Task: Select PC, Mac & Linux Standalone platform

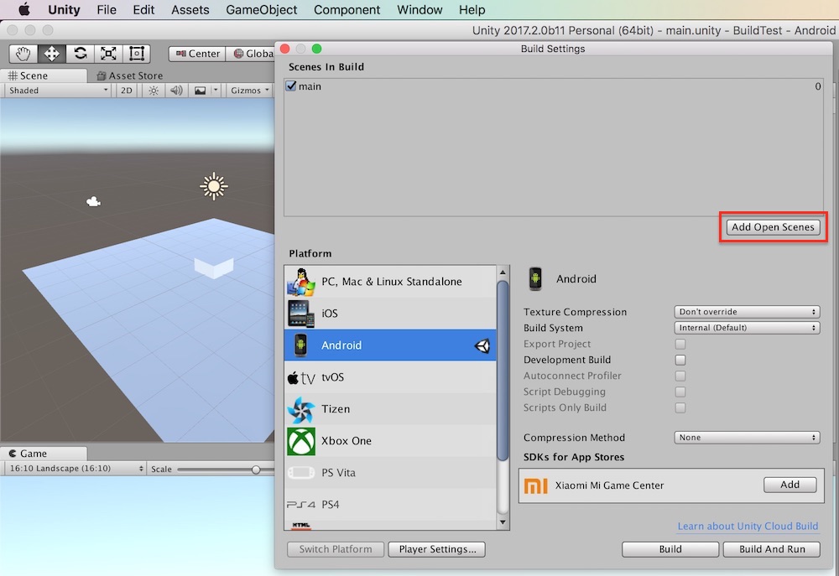Action: click(x=390, y=282)
